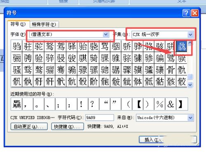Viewport: 206px width, 152px height.
Task: Select the 骏 character cell
Action: [72, 58]
